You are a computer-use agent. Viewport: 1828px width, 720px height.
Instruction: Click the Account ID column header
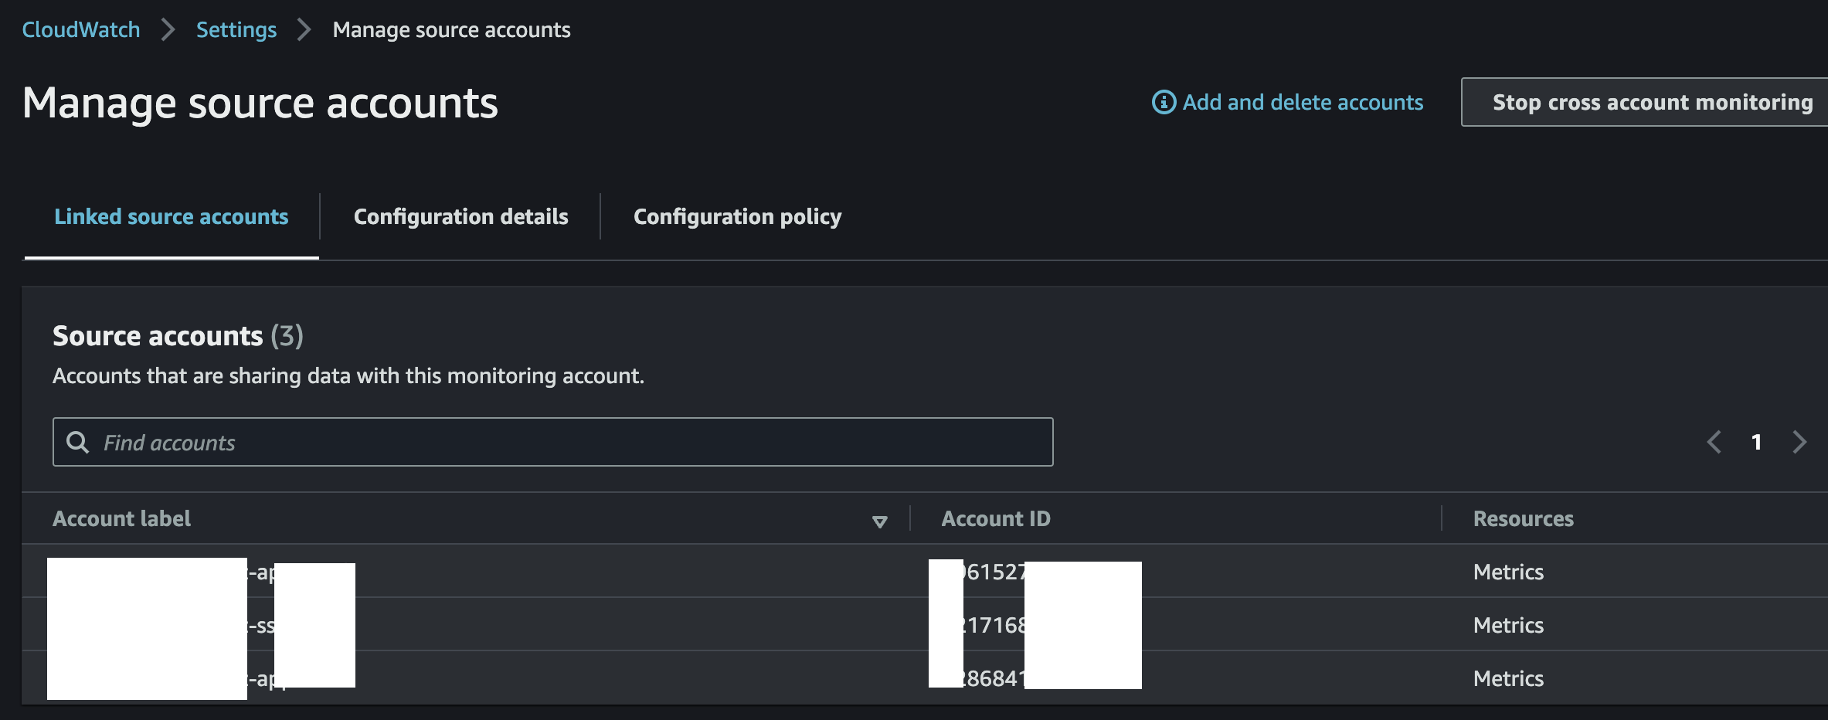(994, 518)
